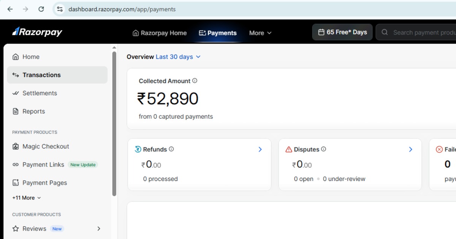The height and width of the screenshot is (239, 456).
Task: Click the Collected Amount info icon
Action: pyautogui.click(x=195, y=81)
